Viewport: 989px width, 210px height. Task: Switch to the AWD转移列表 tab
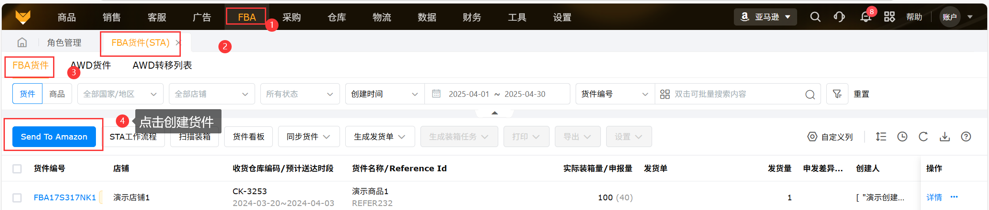click(162, 65)
